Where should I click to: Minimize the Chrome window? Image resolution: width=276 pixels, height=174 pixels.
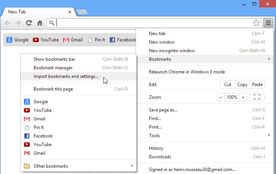coord(244,4)
